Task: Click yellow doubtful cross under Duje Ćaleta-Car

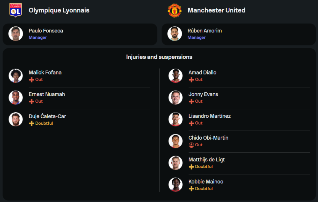Action: coord(31,123)
